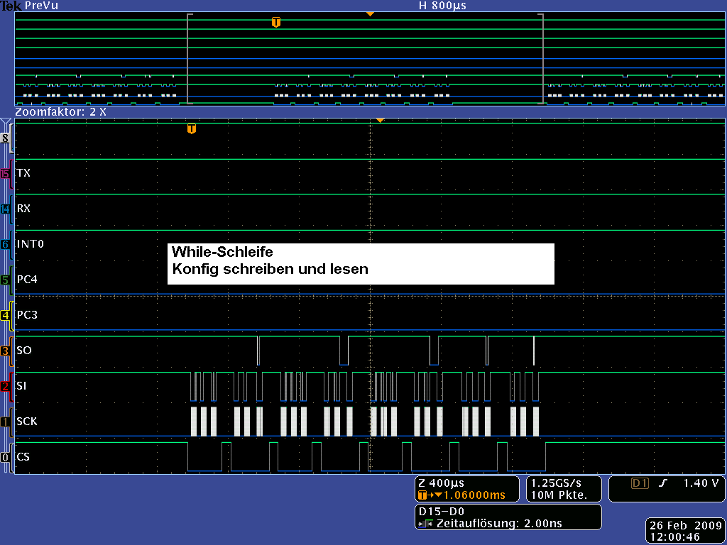Click the icon left of Zeitauflösung
Image resolution: width=727 pixels, height=545 pixels.
tap(426, 524)
